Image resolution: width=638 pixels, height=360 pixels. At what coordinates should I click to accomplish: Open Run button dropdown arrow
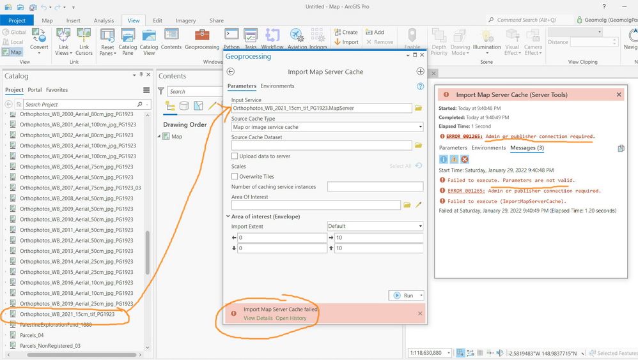(x=421, y=296)
